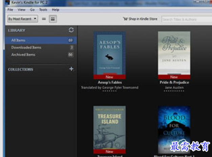The image size is (212, 157).
Task: Click the Aesop's Fables title text
Action: (110, 82)
